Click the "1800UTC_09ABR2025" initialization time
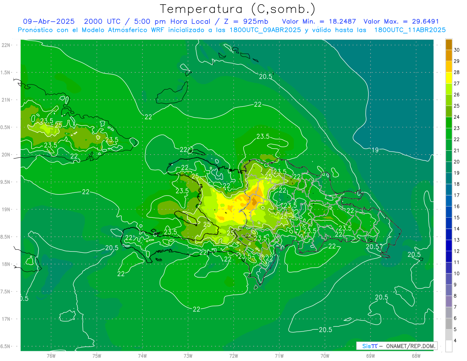The width and height of the screenshot is (467, 361). pos(265,30)
